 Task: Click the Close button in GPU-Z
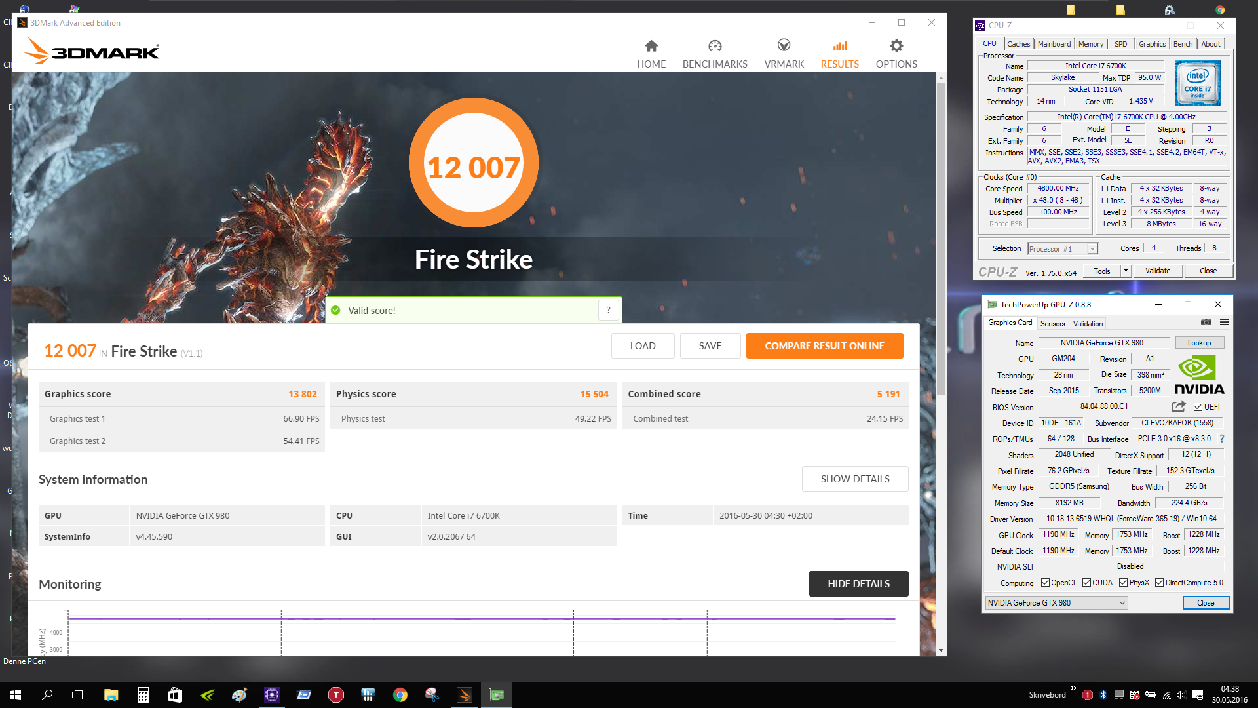tap(1206, 603)
